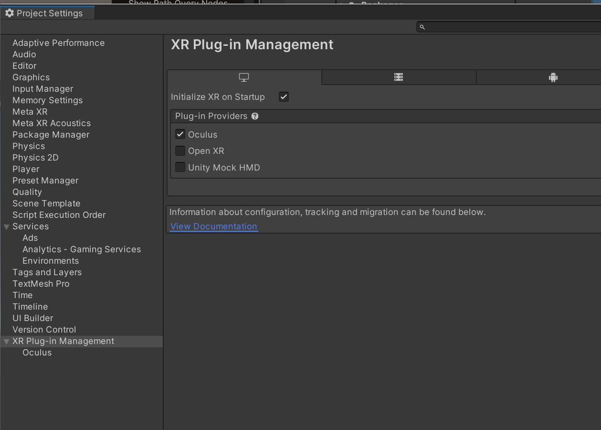Open Oculus under XR Plug-in Management
Image resolution: width=601 pixels, height=430 pixels.
click(37, 353)
